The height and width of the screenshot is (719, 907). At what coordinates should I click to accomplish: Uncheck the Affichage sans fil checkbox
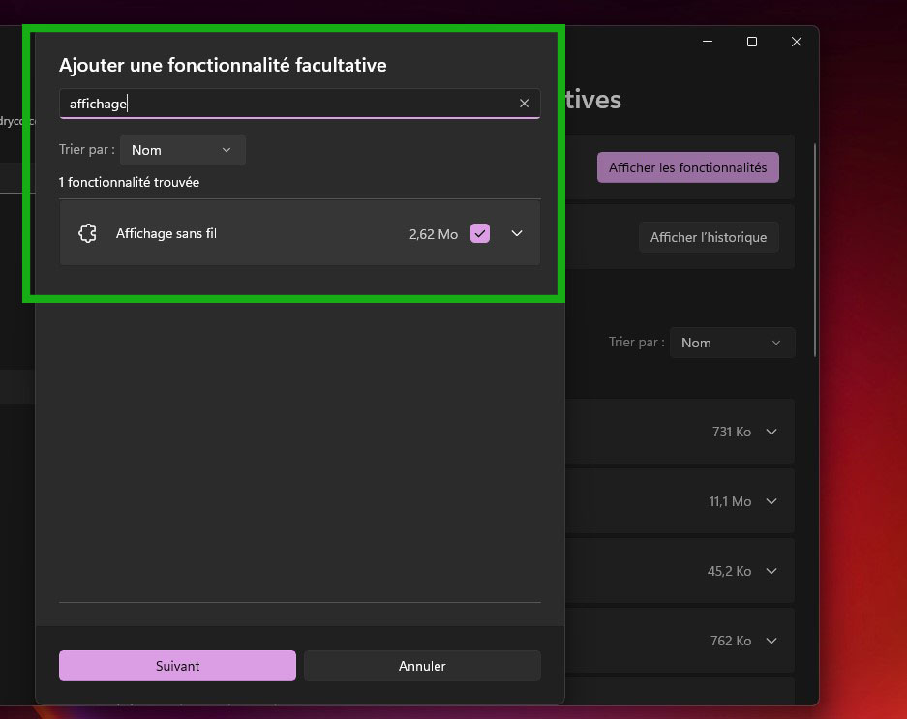tap(480, 233)
